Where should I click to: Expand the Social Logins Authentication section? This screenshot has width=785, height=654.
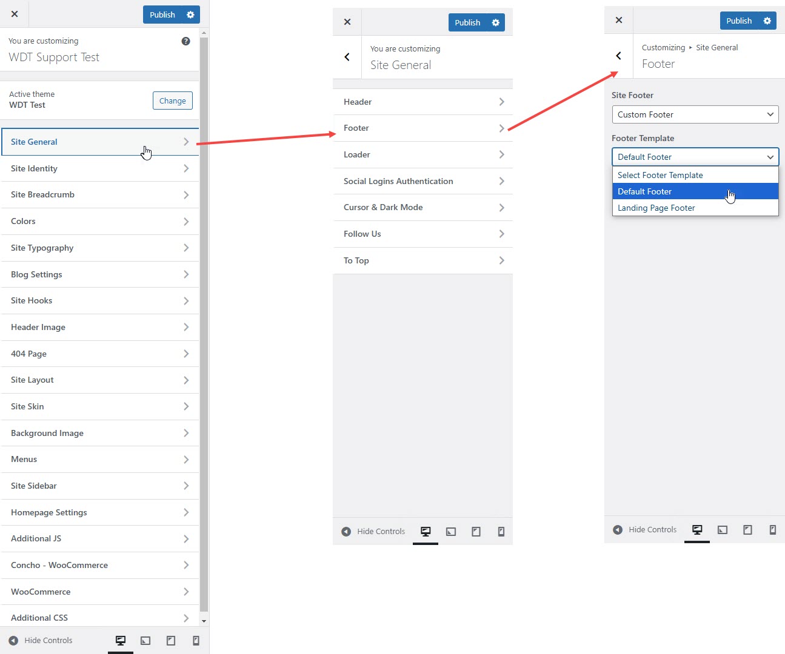423,181
